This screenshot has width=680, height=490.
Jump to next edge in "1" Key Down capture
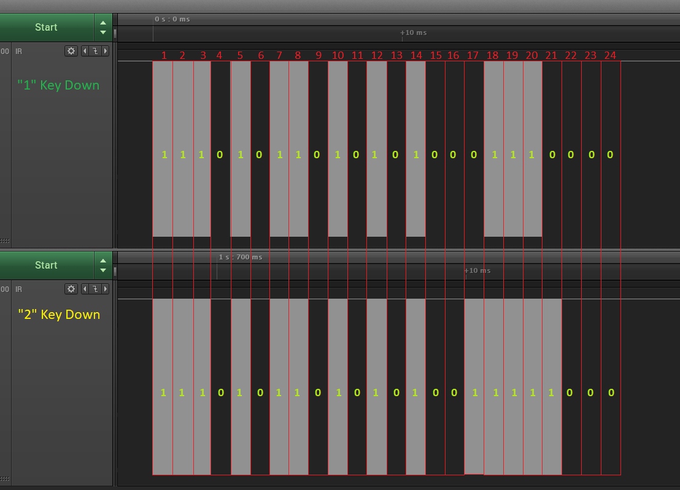tap(106, 51)
